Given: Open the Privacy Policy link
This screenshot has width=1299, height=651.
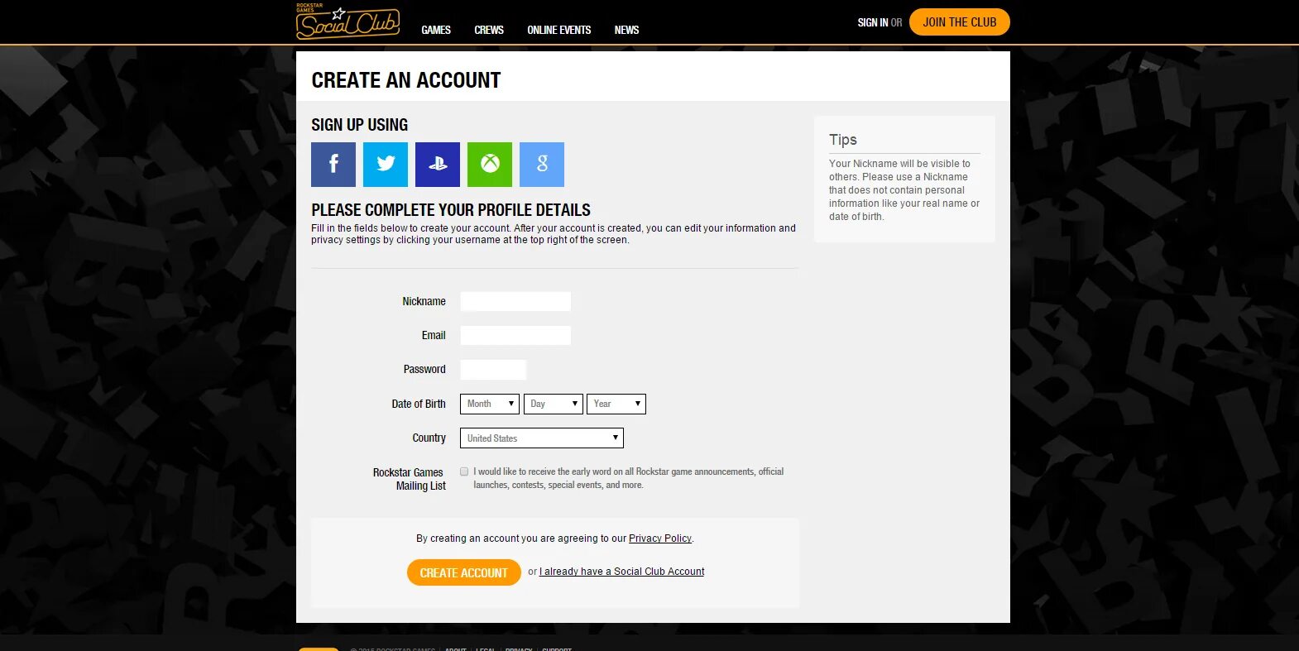Looking at the screenshot, I should click(x=660, y=539).
